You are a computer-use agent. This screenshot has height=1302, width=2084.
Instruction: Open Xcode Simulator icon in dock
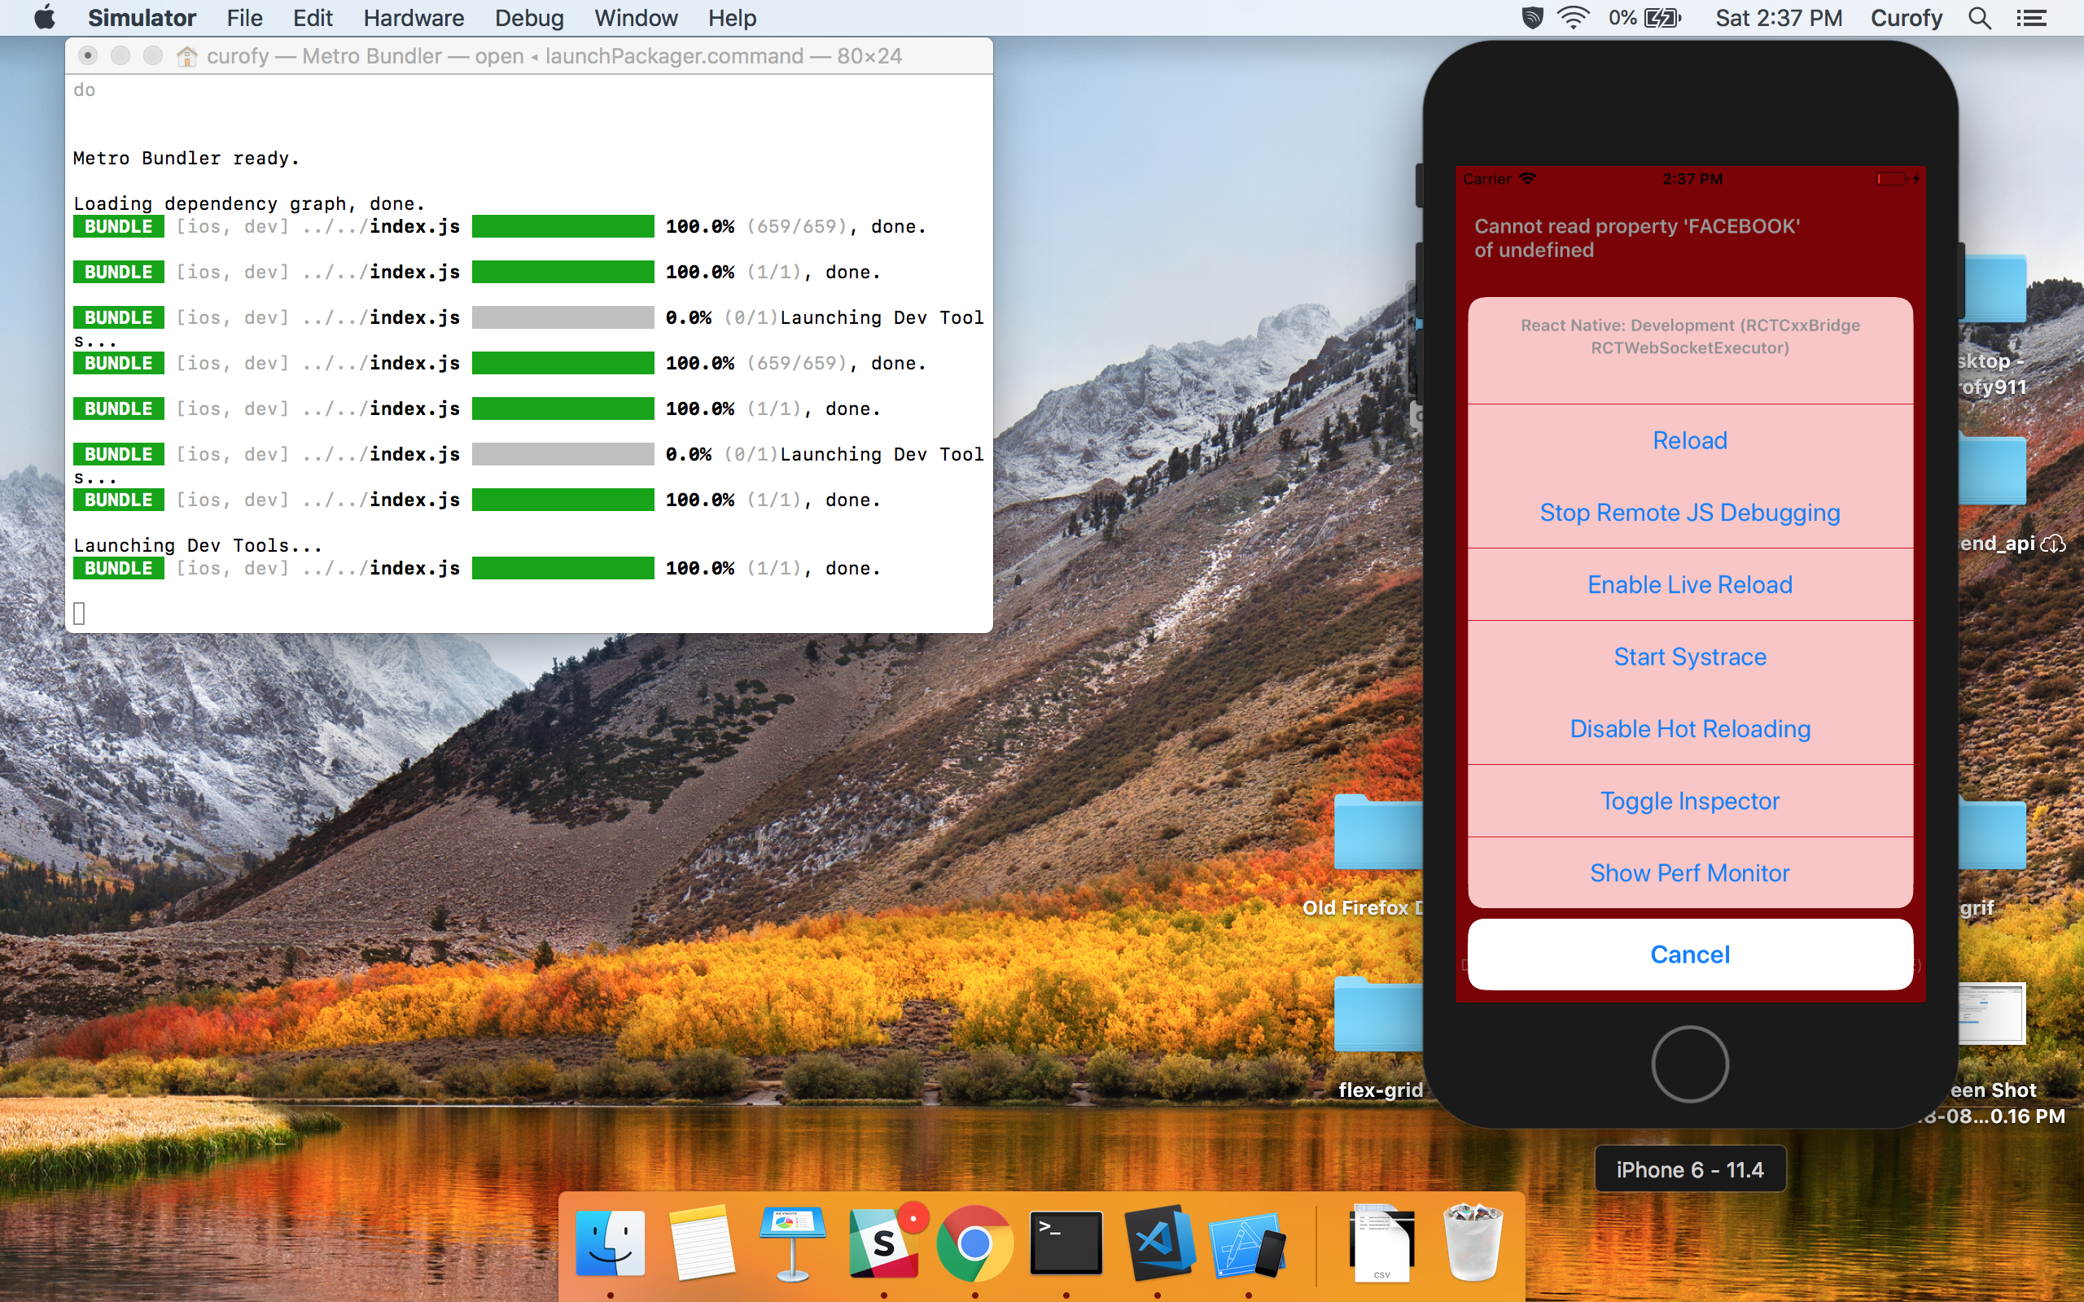coord(1248,1245)
